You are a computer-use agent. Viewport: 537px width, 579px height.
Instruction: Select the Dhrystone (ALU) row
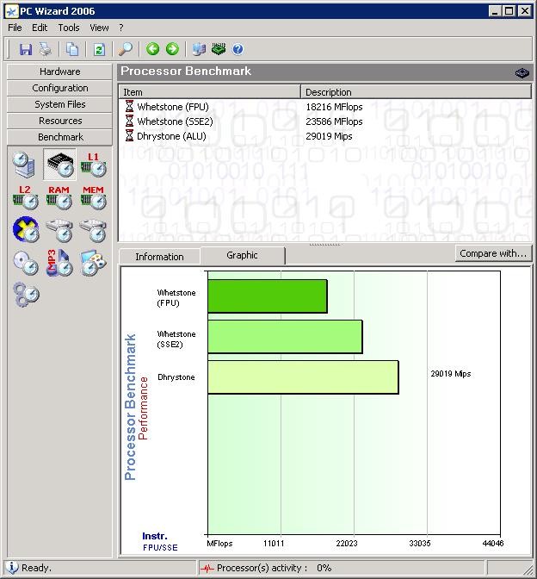(325, 136)
